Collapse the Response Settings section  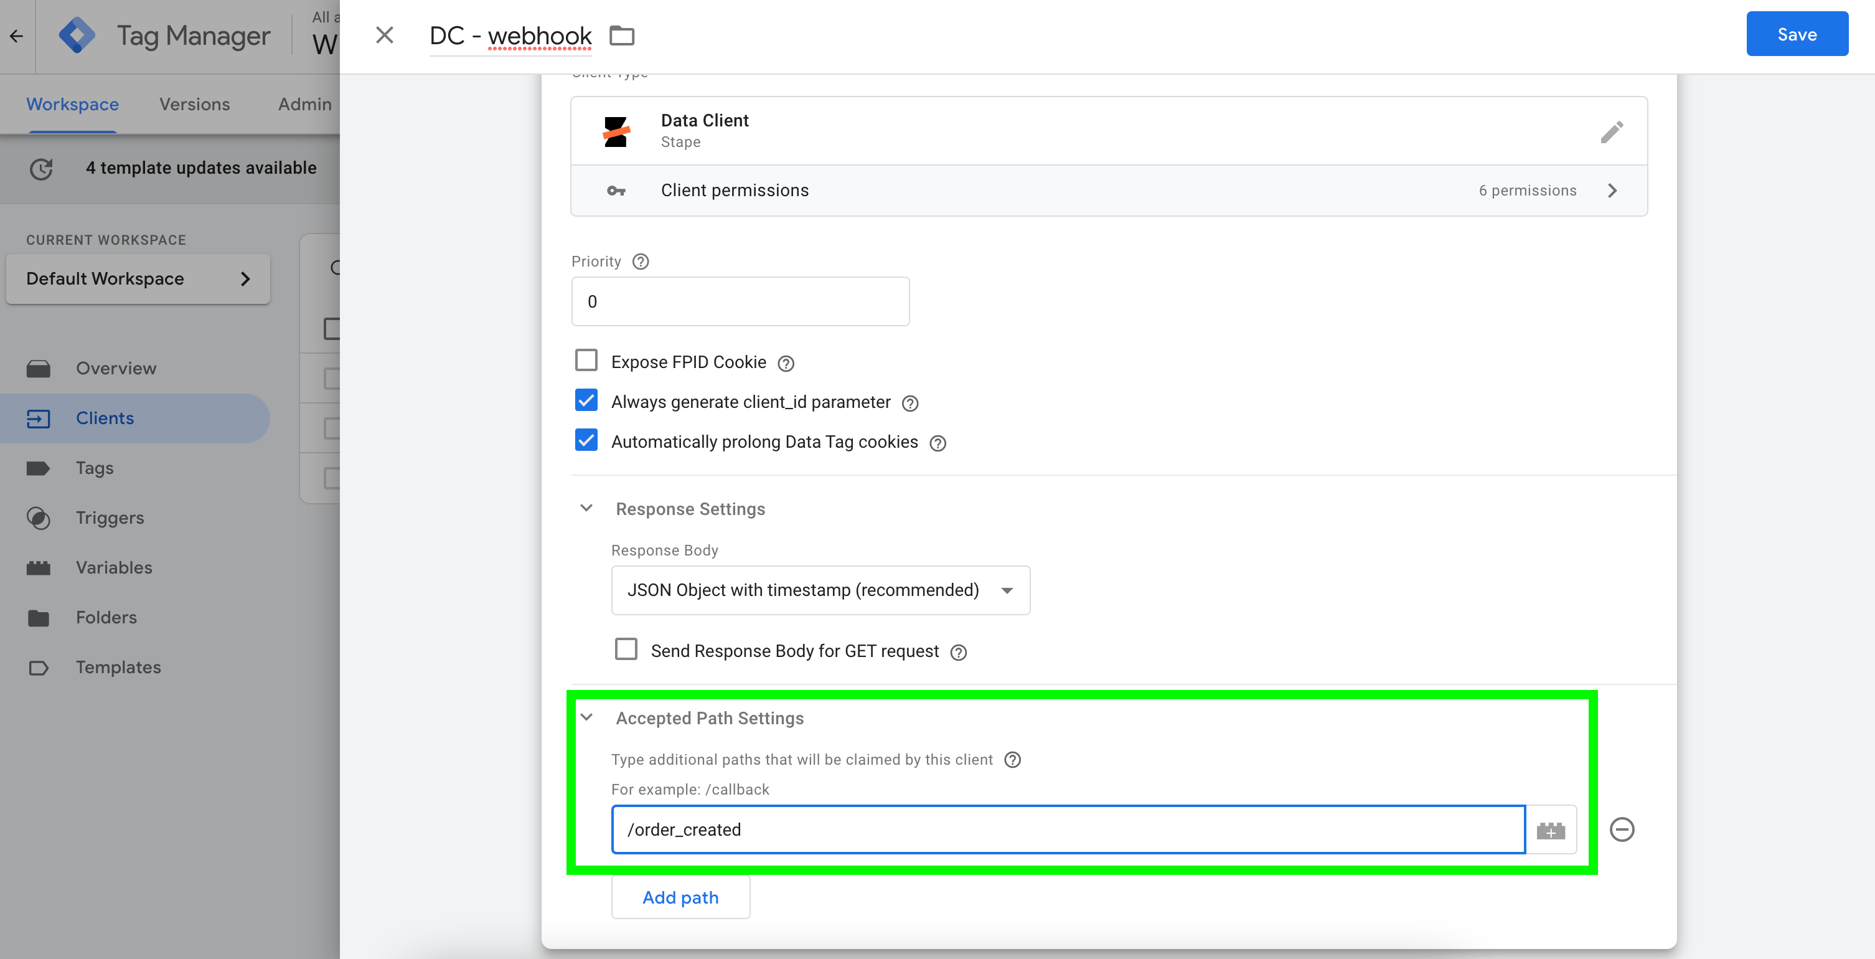[586, 508]
